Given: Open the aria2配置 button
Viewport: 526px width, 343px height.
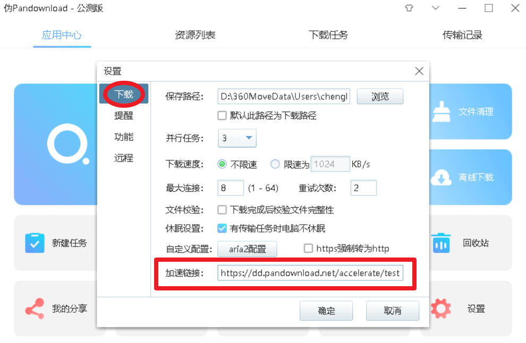Looking at the screenshot, I should tap(247, 249).
